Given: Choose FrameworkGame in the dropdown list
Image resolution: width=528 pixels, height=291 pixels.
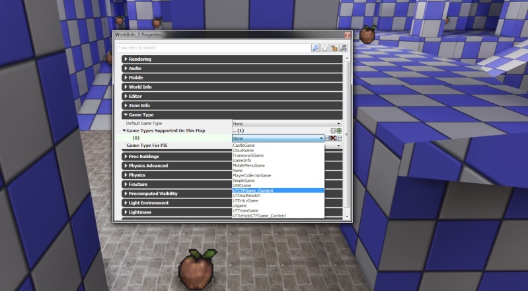Looking at the screenshot, I should 278,155.
